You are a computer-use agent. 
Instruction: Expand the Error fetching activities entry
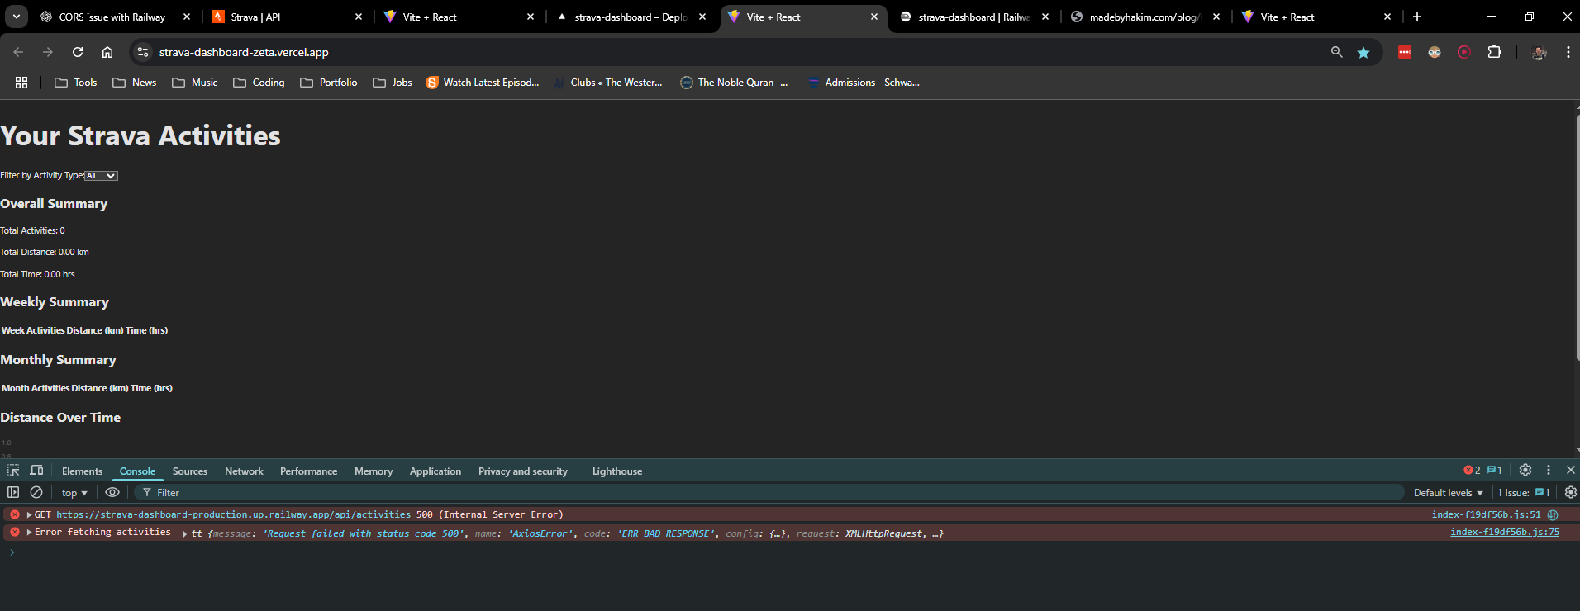30,533
